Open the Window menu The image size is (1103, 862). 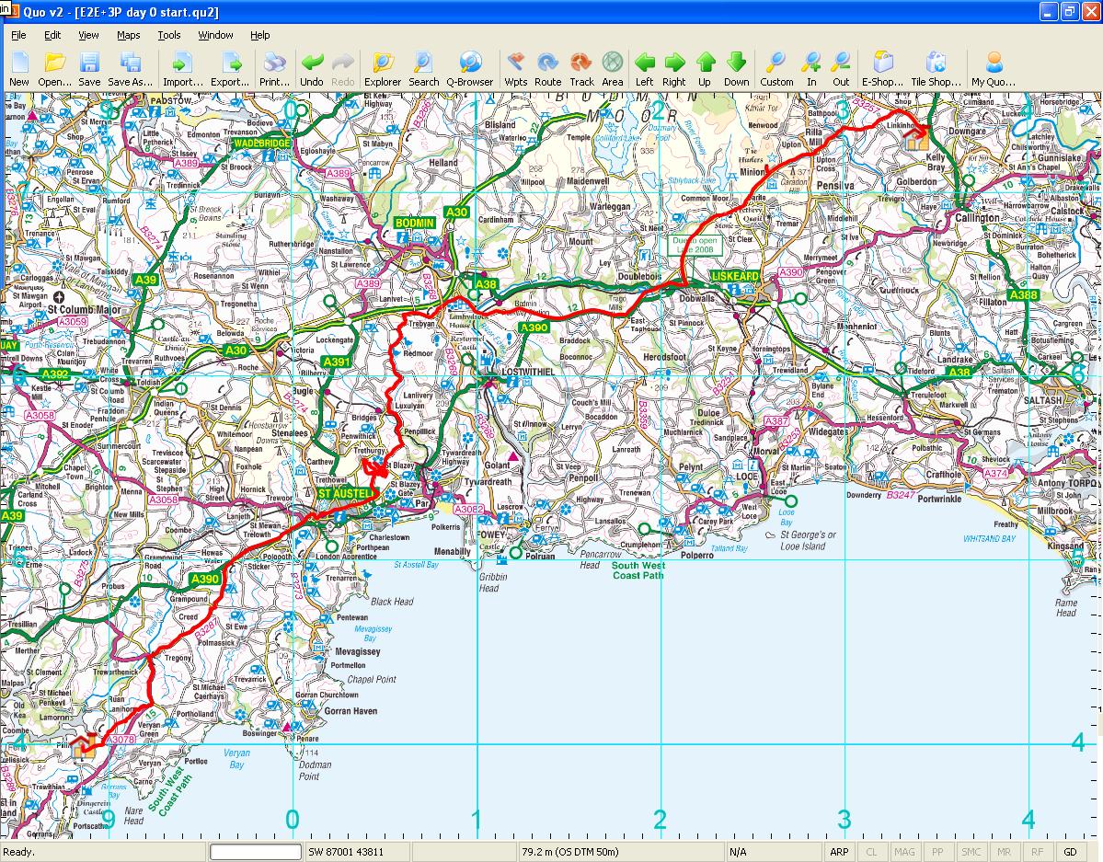pyautogui.click(x=215, y=35)
